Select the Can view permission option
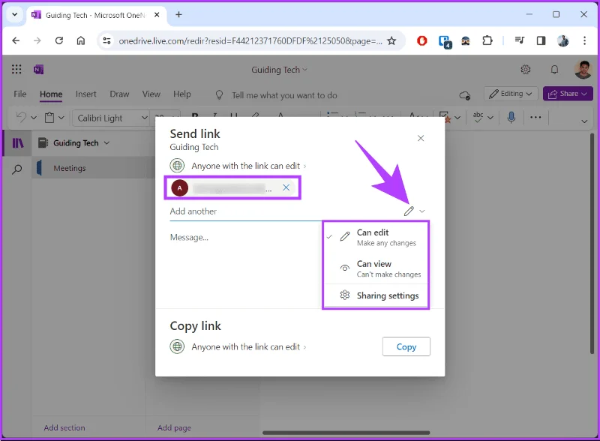Screen dimensions: 600x441 (376, 268)
